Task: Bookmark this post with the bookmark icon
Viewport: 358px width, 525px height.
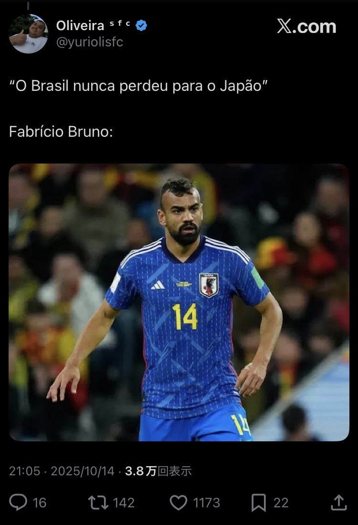Action: [258, 503]
